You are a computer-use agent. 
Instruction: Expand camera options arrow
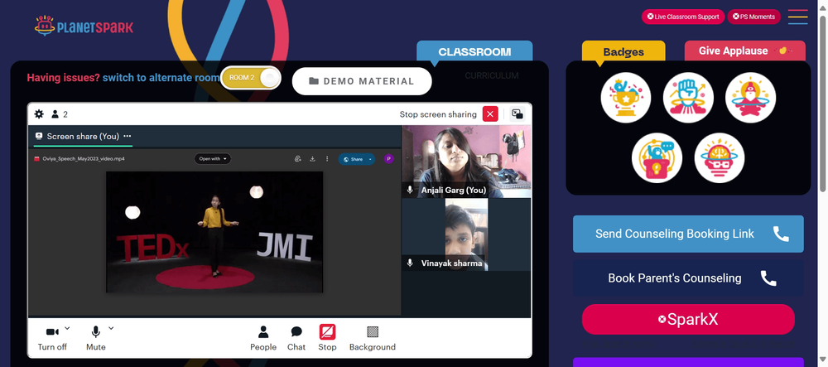(67, 328)
